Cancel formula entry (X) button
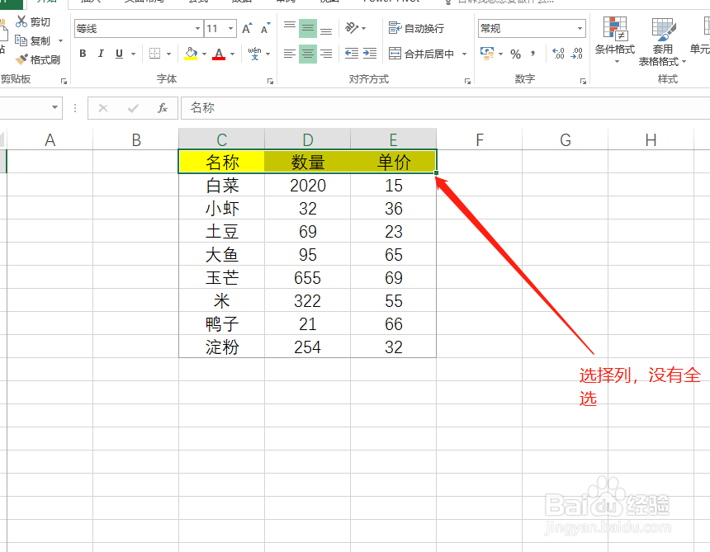Image resolution: width=710 pixels, height=552 pixels. click(x=103, y=108)
